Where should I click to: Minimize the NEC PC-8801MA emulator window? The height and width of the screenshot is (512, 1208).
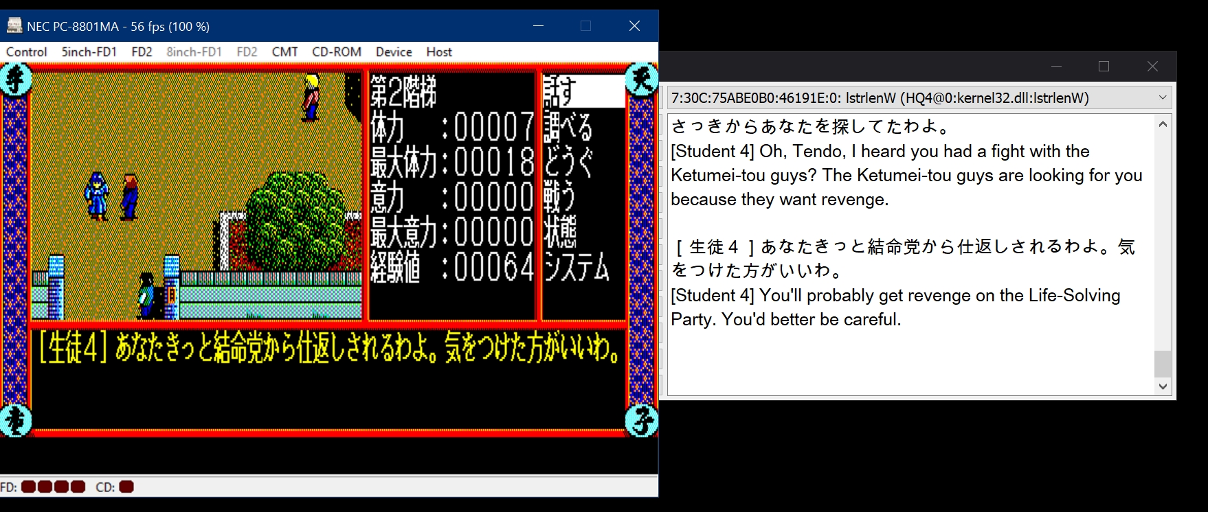click(539, 26)
